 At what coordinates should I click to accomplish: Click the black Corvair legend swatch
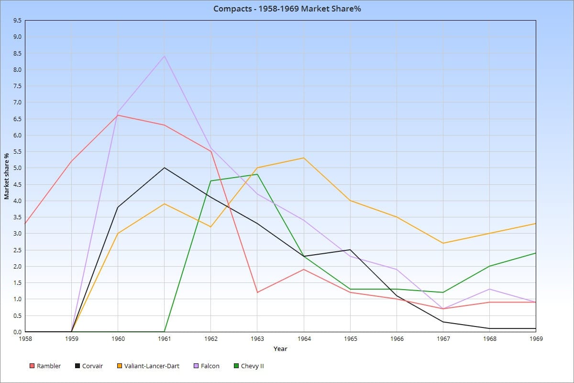point(77,366)
